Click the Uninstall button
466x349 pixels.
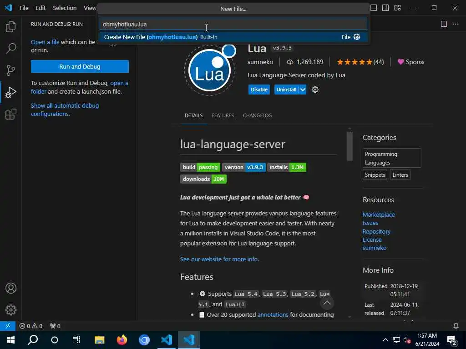click(286, 90)
